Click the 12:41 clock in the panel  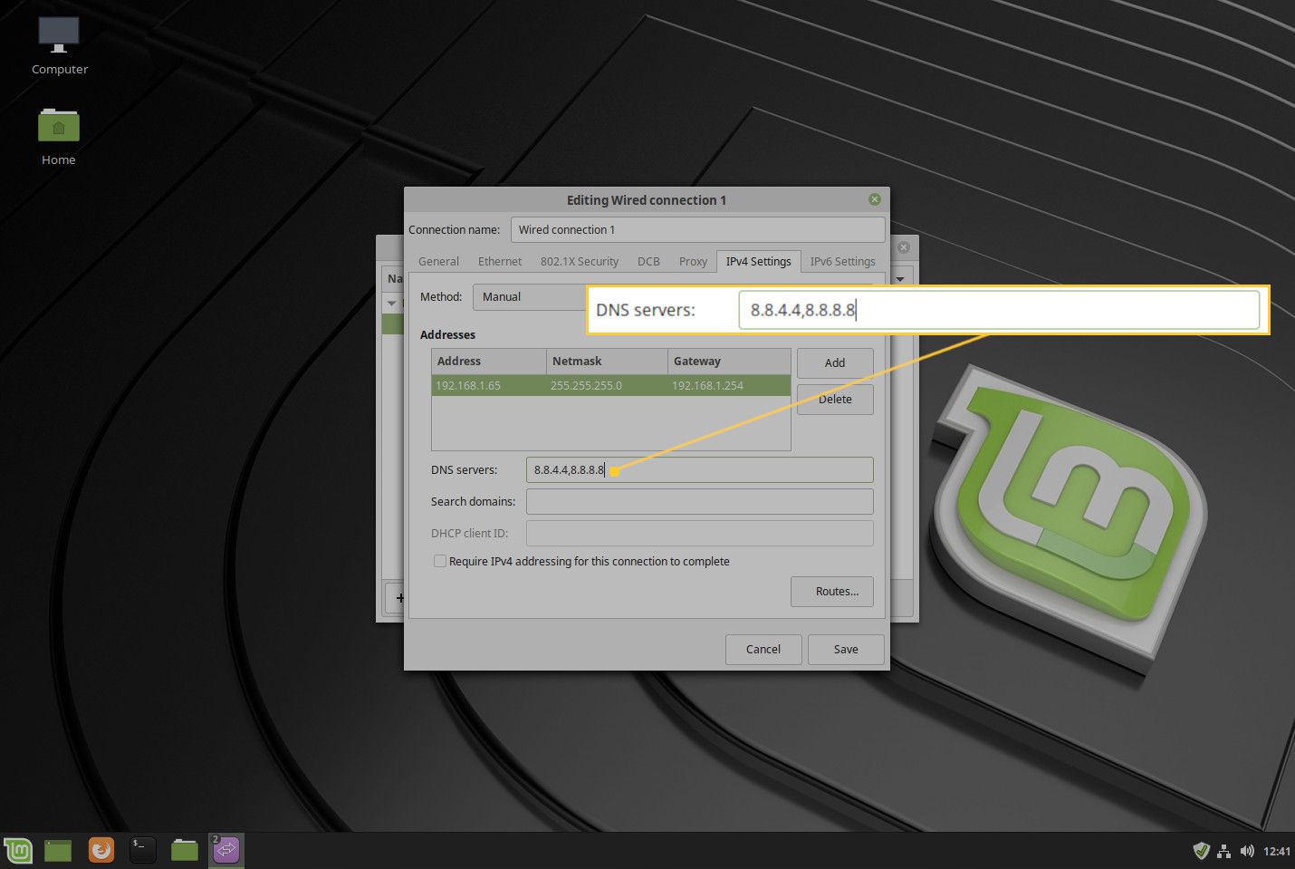[x=1276, y=851]
